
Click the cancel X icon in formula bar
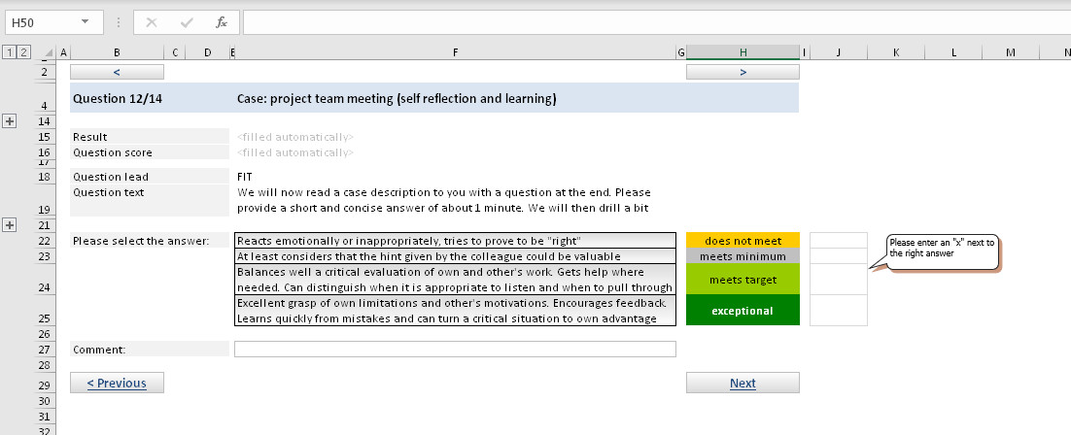coord(152,22)
